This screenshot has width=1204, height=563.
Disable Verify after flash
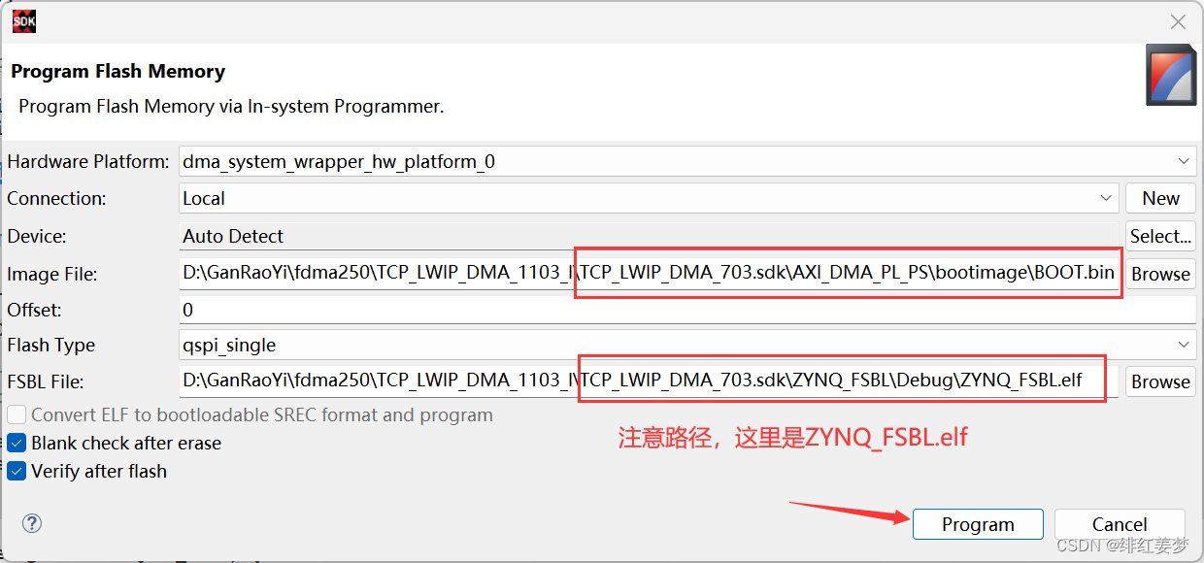coord(17,471)
